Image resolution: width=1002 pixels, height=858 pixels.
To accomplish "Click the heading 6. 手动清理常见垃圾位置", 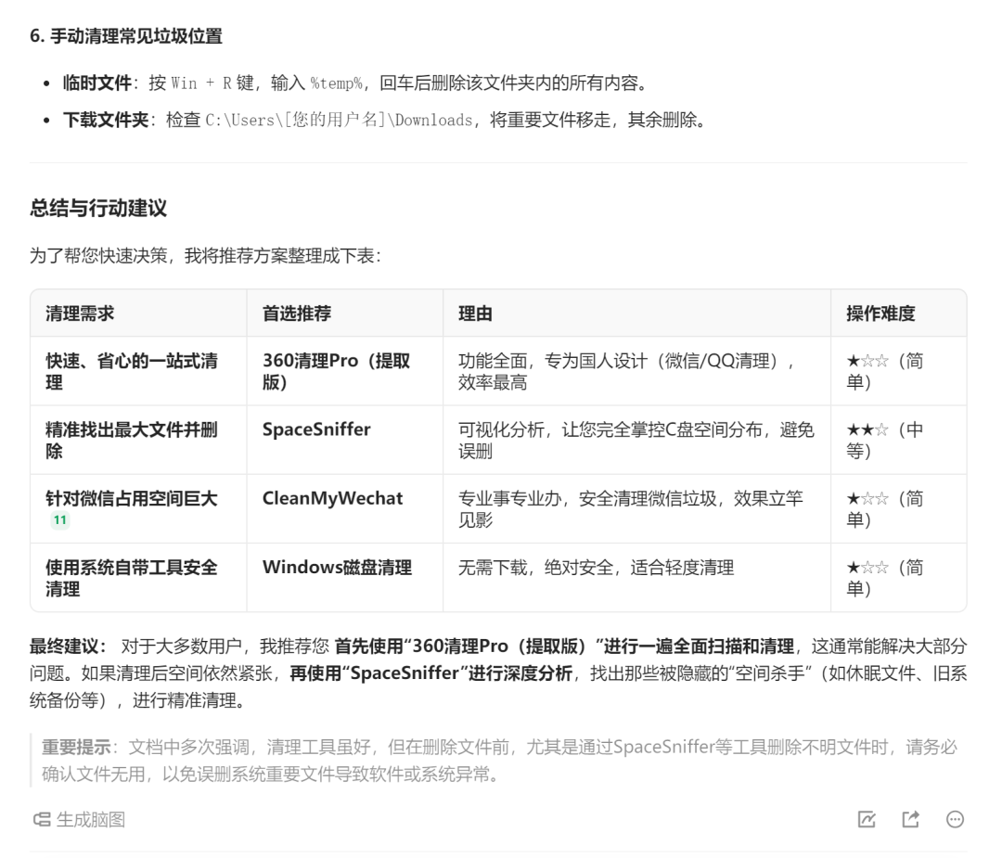I will click(x=126, y=36).
